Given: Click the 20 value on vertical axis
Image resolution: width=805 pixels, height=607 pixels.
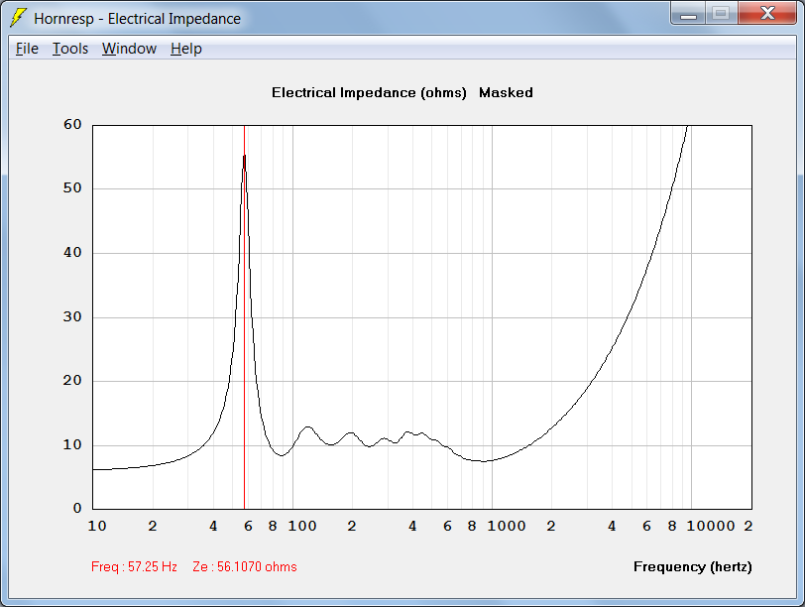Looking at the screenshot, I should coord(72,380).
